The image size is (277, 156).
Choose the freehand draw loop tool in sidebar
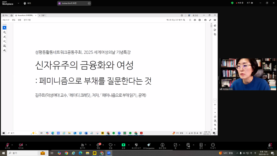pos(5,41)
